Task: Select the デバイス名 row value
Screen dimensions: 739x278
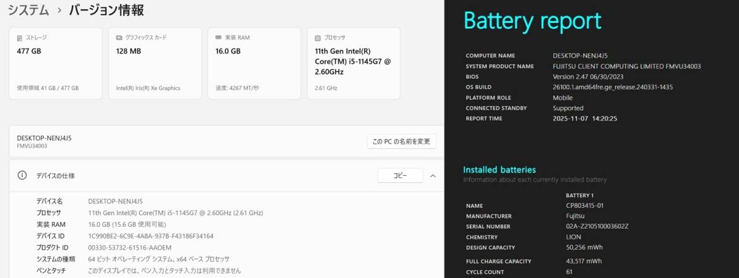Action: (115, 201)
